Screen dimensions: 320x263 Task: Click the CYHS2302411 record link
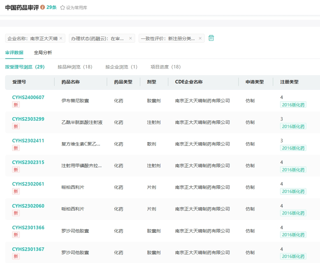(28, 141)
